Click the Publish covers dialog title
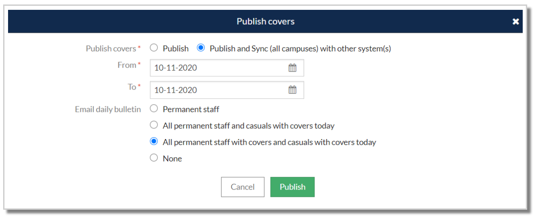The width and height of the screenshot is (533, 216). pos(266,21)
